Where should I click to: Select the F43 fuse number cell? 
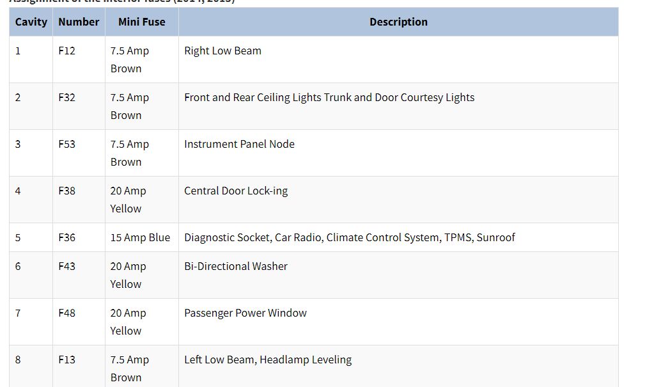pos(66,267)
